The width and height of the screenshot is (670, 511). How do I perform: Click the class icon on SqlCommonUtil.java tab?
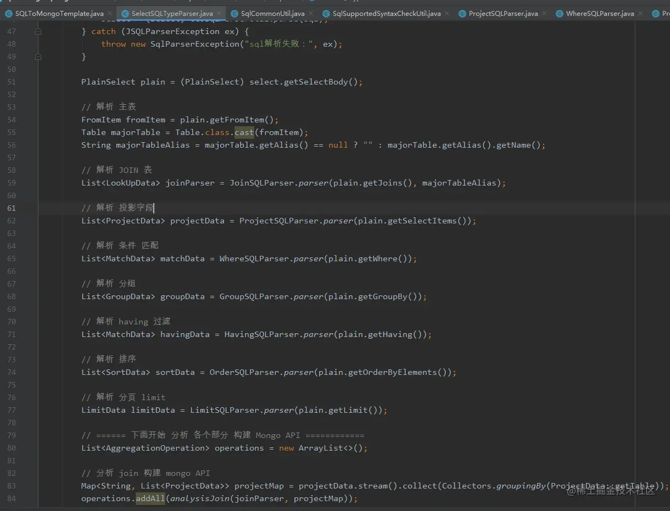(235, 13)
